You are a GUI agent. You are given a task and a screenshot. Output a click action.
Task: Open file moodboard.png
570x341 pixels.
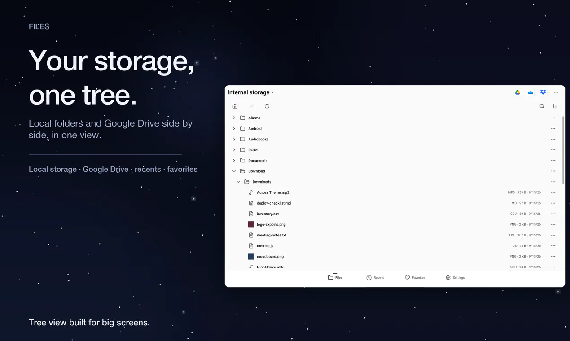[x=270, y=257]
